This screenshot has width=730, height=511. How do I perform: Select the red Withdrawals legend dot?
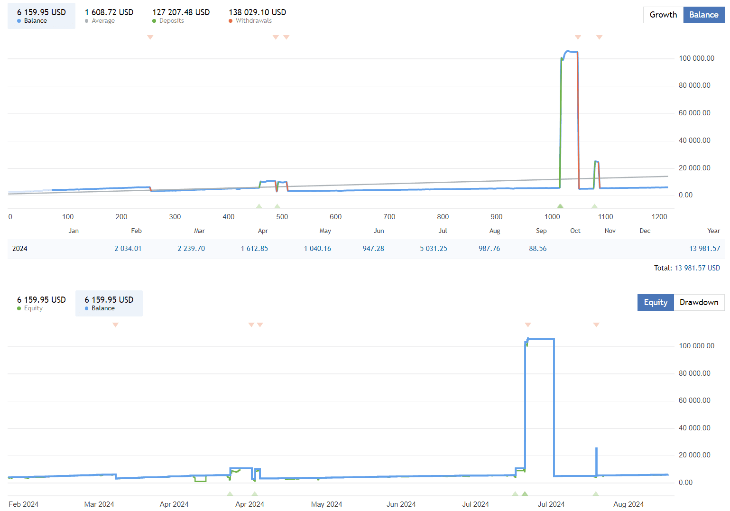point(231,20)
